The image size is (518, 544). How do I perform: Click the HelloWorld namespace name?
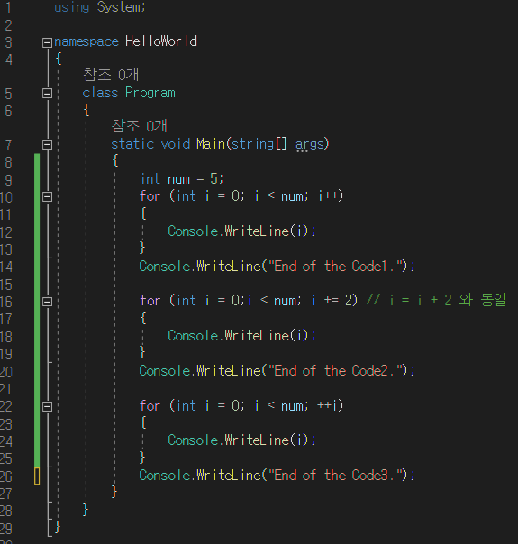pyautogui.click(x=161, y=41)
